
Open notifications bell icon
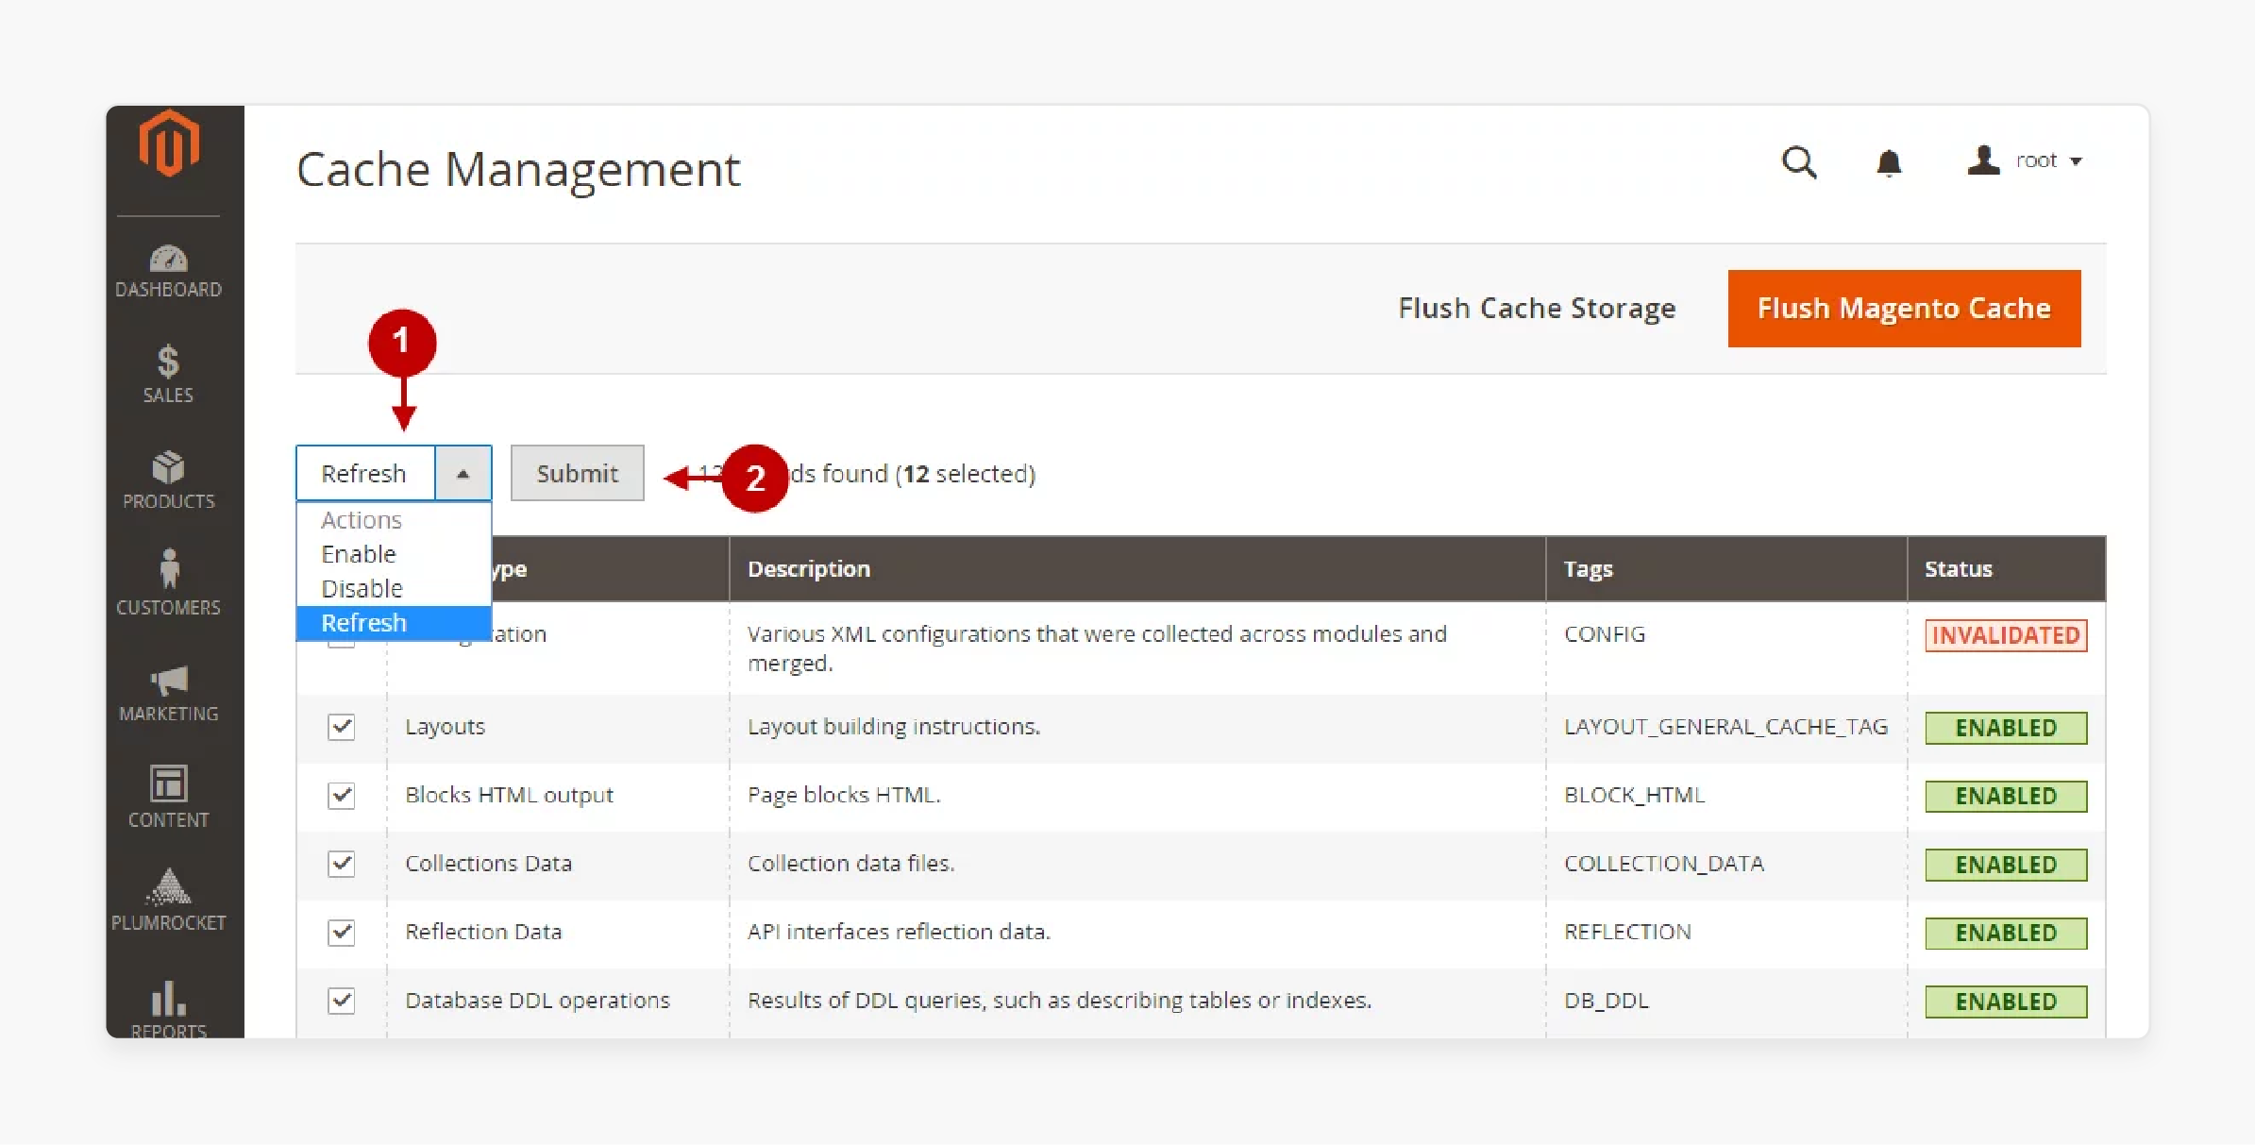click(1889, 162)
